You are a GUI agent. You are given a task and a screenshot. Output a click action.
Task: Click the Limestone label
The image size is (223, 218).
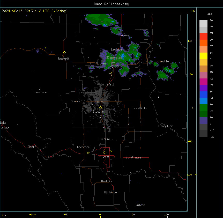[x=40, y=92]
